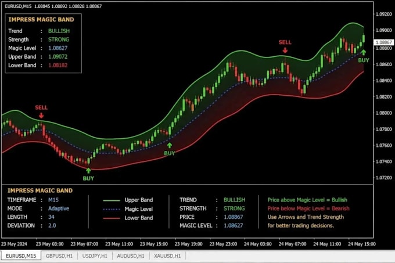
Task: Click the Trend value BULLISH in the top info box
Action: click(59, 31)
